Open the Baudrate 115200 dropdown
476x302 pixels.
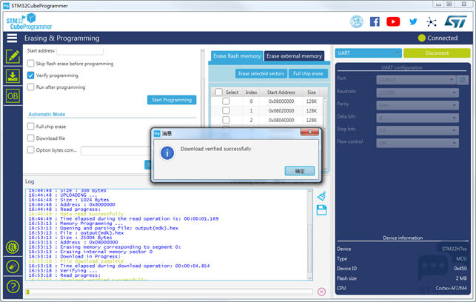tap(418, 93)
